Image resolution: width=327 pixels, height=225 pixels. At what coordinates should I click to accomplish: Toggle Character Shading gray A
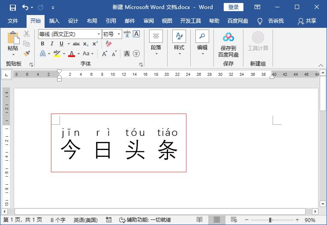[x=127, y=54]
